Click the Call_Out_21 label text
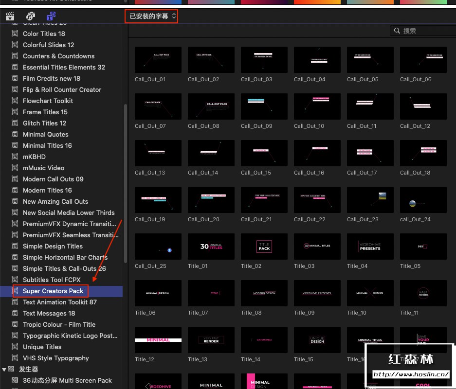Viewport: 456px width, 389px height. [256, 219]
